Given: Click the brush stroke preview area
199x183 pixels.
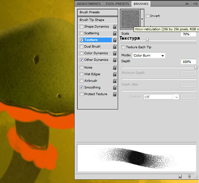Looking at the screenshot, I should click(x=137, y=158).
